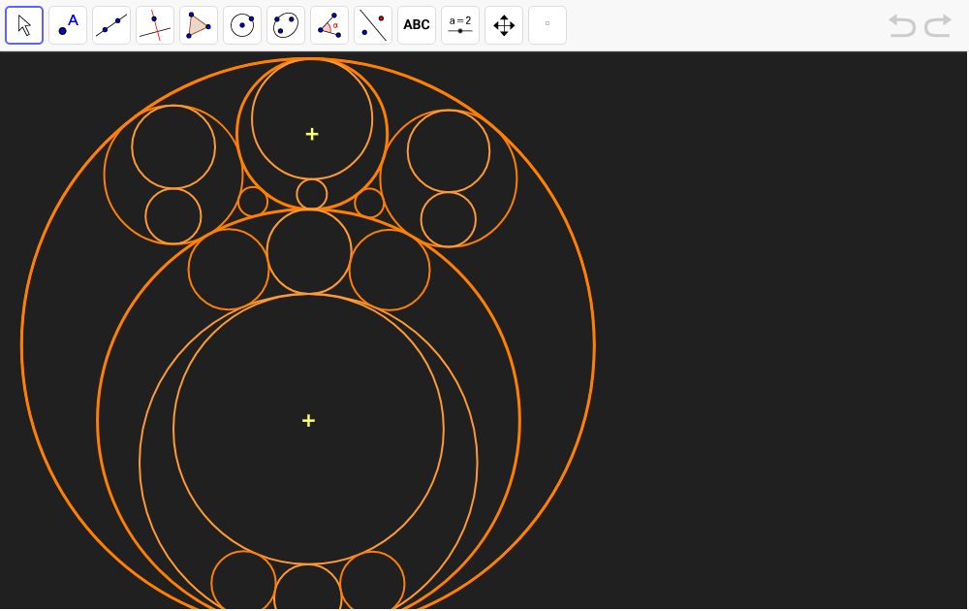The width and height of the screenshot is (969, 611).
Task: Click the lower yellow plus center marker
Action: click(308, 421)
